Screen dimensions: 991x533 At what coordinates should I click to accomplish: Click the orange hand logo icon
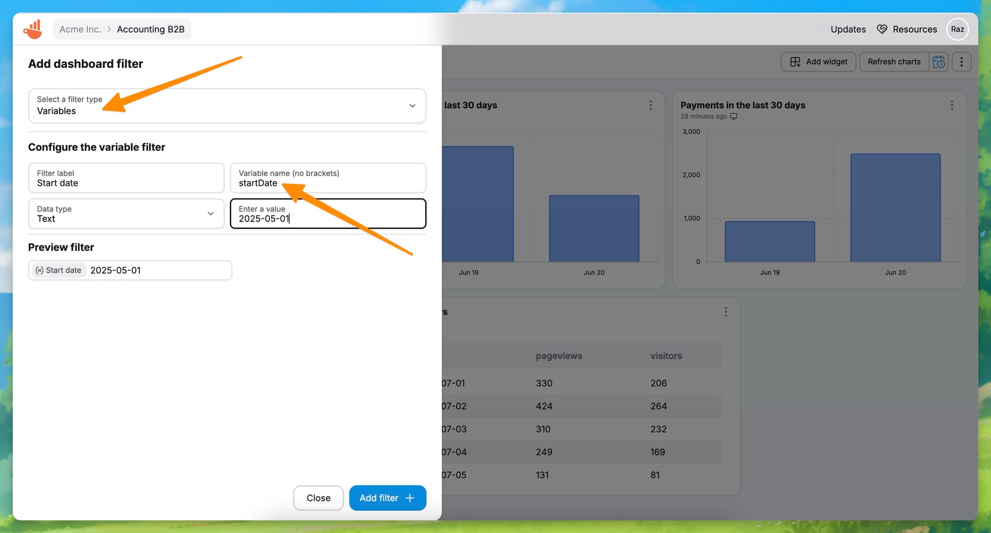point(33,29)
